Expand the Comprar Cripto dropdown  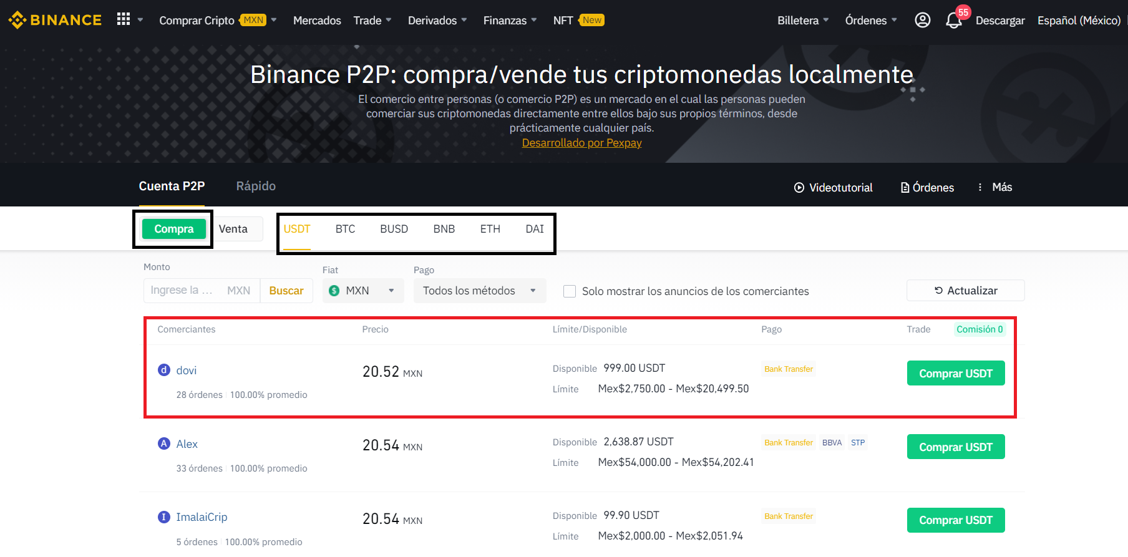coord(274,20)
